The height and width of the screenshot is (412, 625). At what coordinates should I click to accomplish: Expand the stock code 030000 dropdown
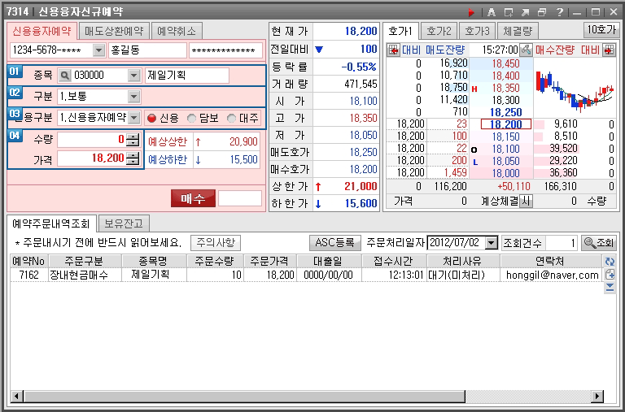(x=134, y=76)
